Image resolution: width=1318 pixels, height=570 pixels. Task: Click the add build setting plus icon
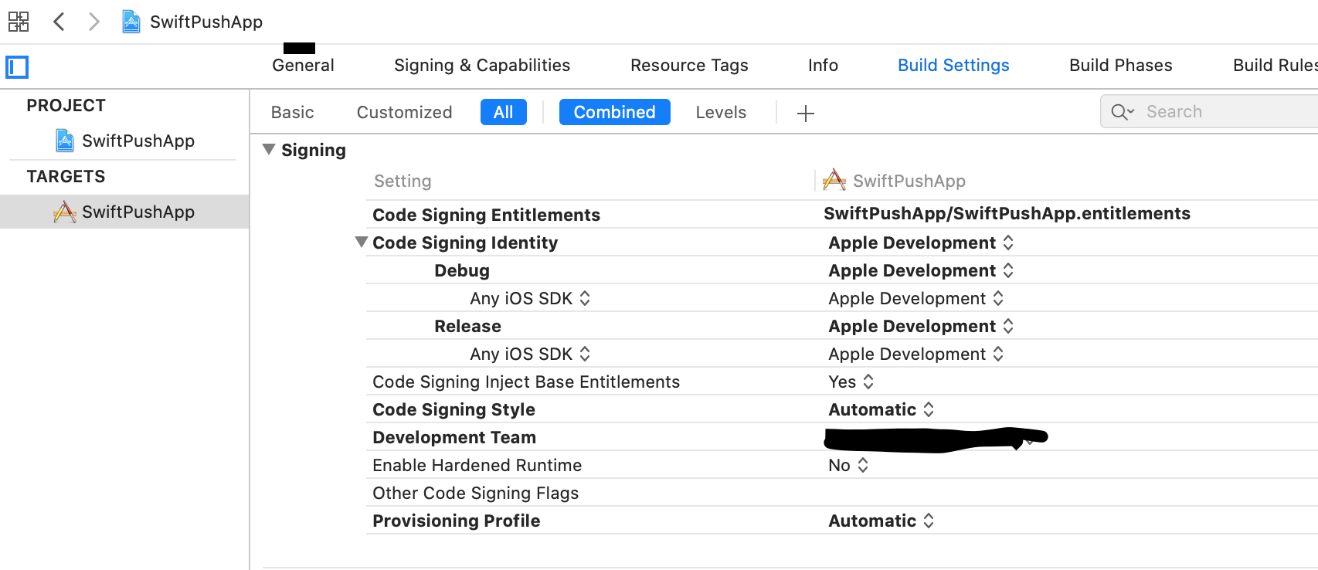(805, 114)
